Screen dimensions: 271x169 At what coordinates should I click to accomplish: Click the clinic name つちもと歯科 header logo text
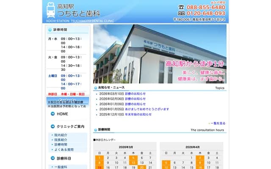(79, 14)
